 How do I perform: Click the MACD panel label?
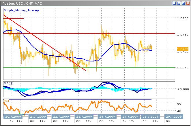tap(8, 83)
